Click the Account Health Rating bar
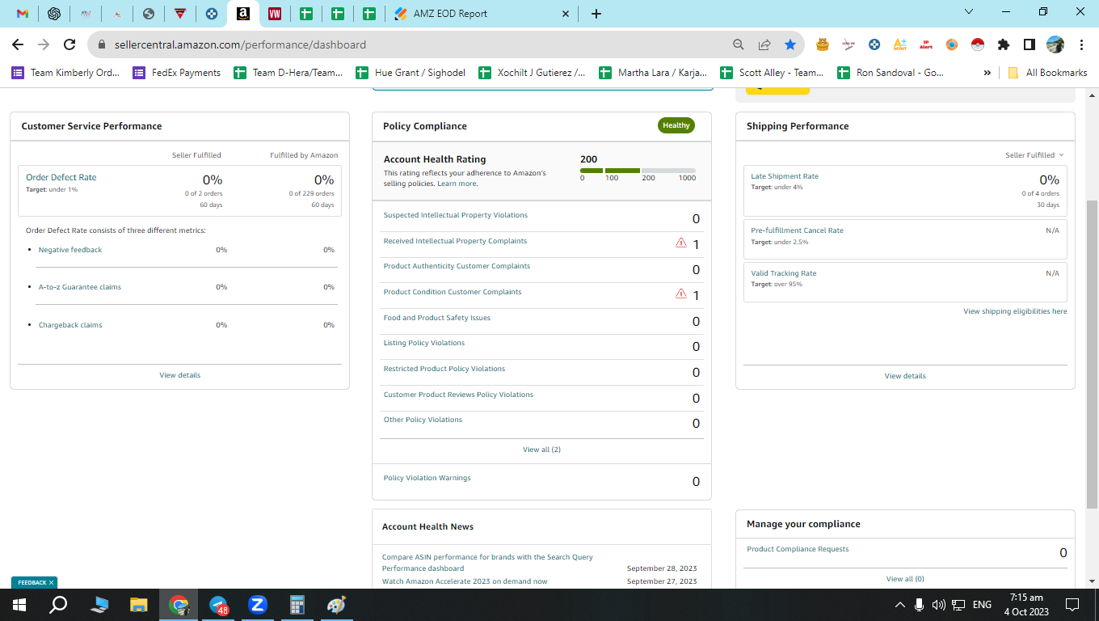This screenshot has width=1099, height=621. 638,171
